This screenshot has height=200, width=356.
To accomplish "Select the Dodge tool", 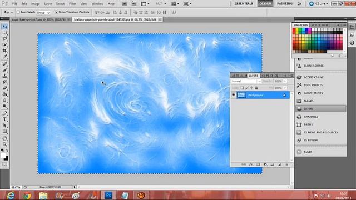I will 5,106.
